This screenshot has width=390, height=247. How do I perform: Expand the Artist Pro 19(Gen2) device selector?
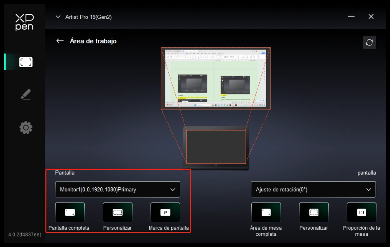[x=58, y=17]
